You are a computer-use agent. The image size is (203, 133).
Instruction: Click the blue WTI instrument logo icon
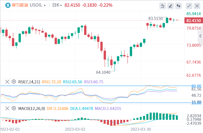[8, 5]
